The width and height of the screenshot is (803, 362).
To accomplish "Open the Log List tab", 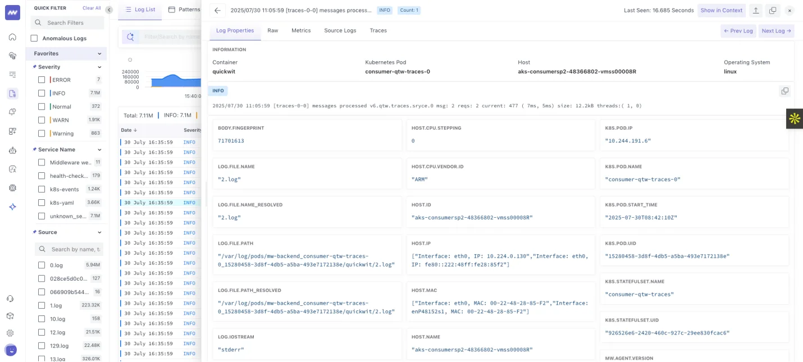I will [x=140, y=10].
